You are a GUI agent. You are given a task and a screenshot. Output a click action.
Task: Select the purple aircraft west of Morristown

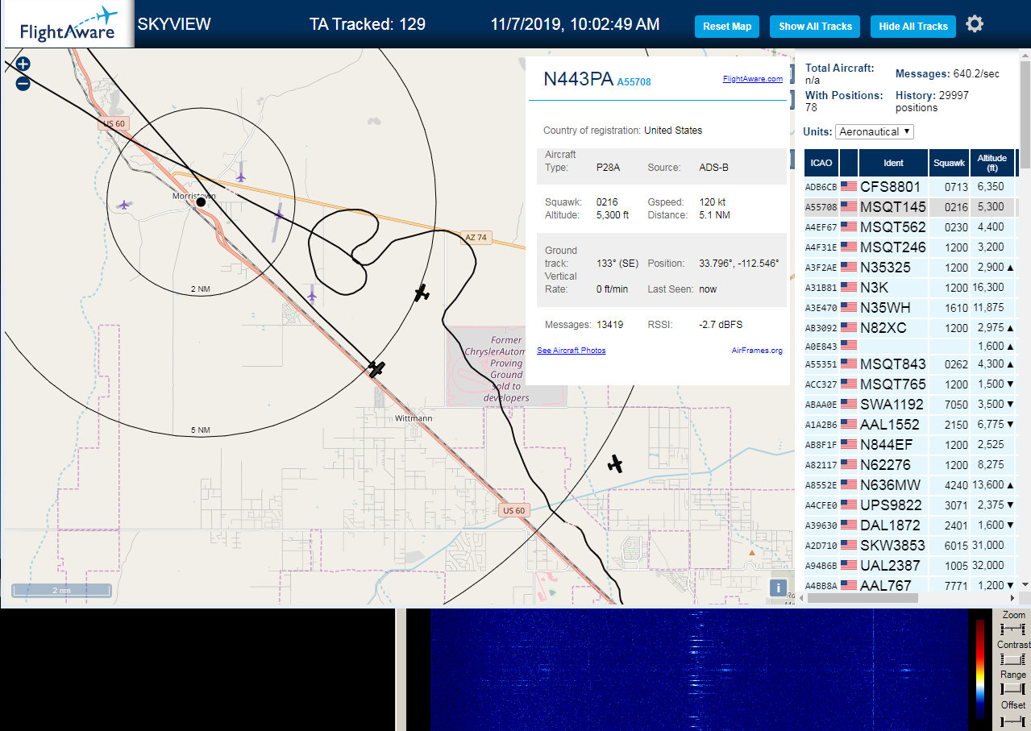pos(123,205)
